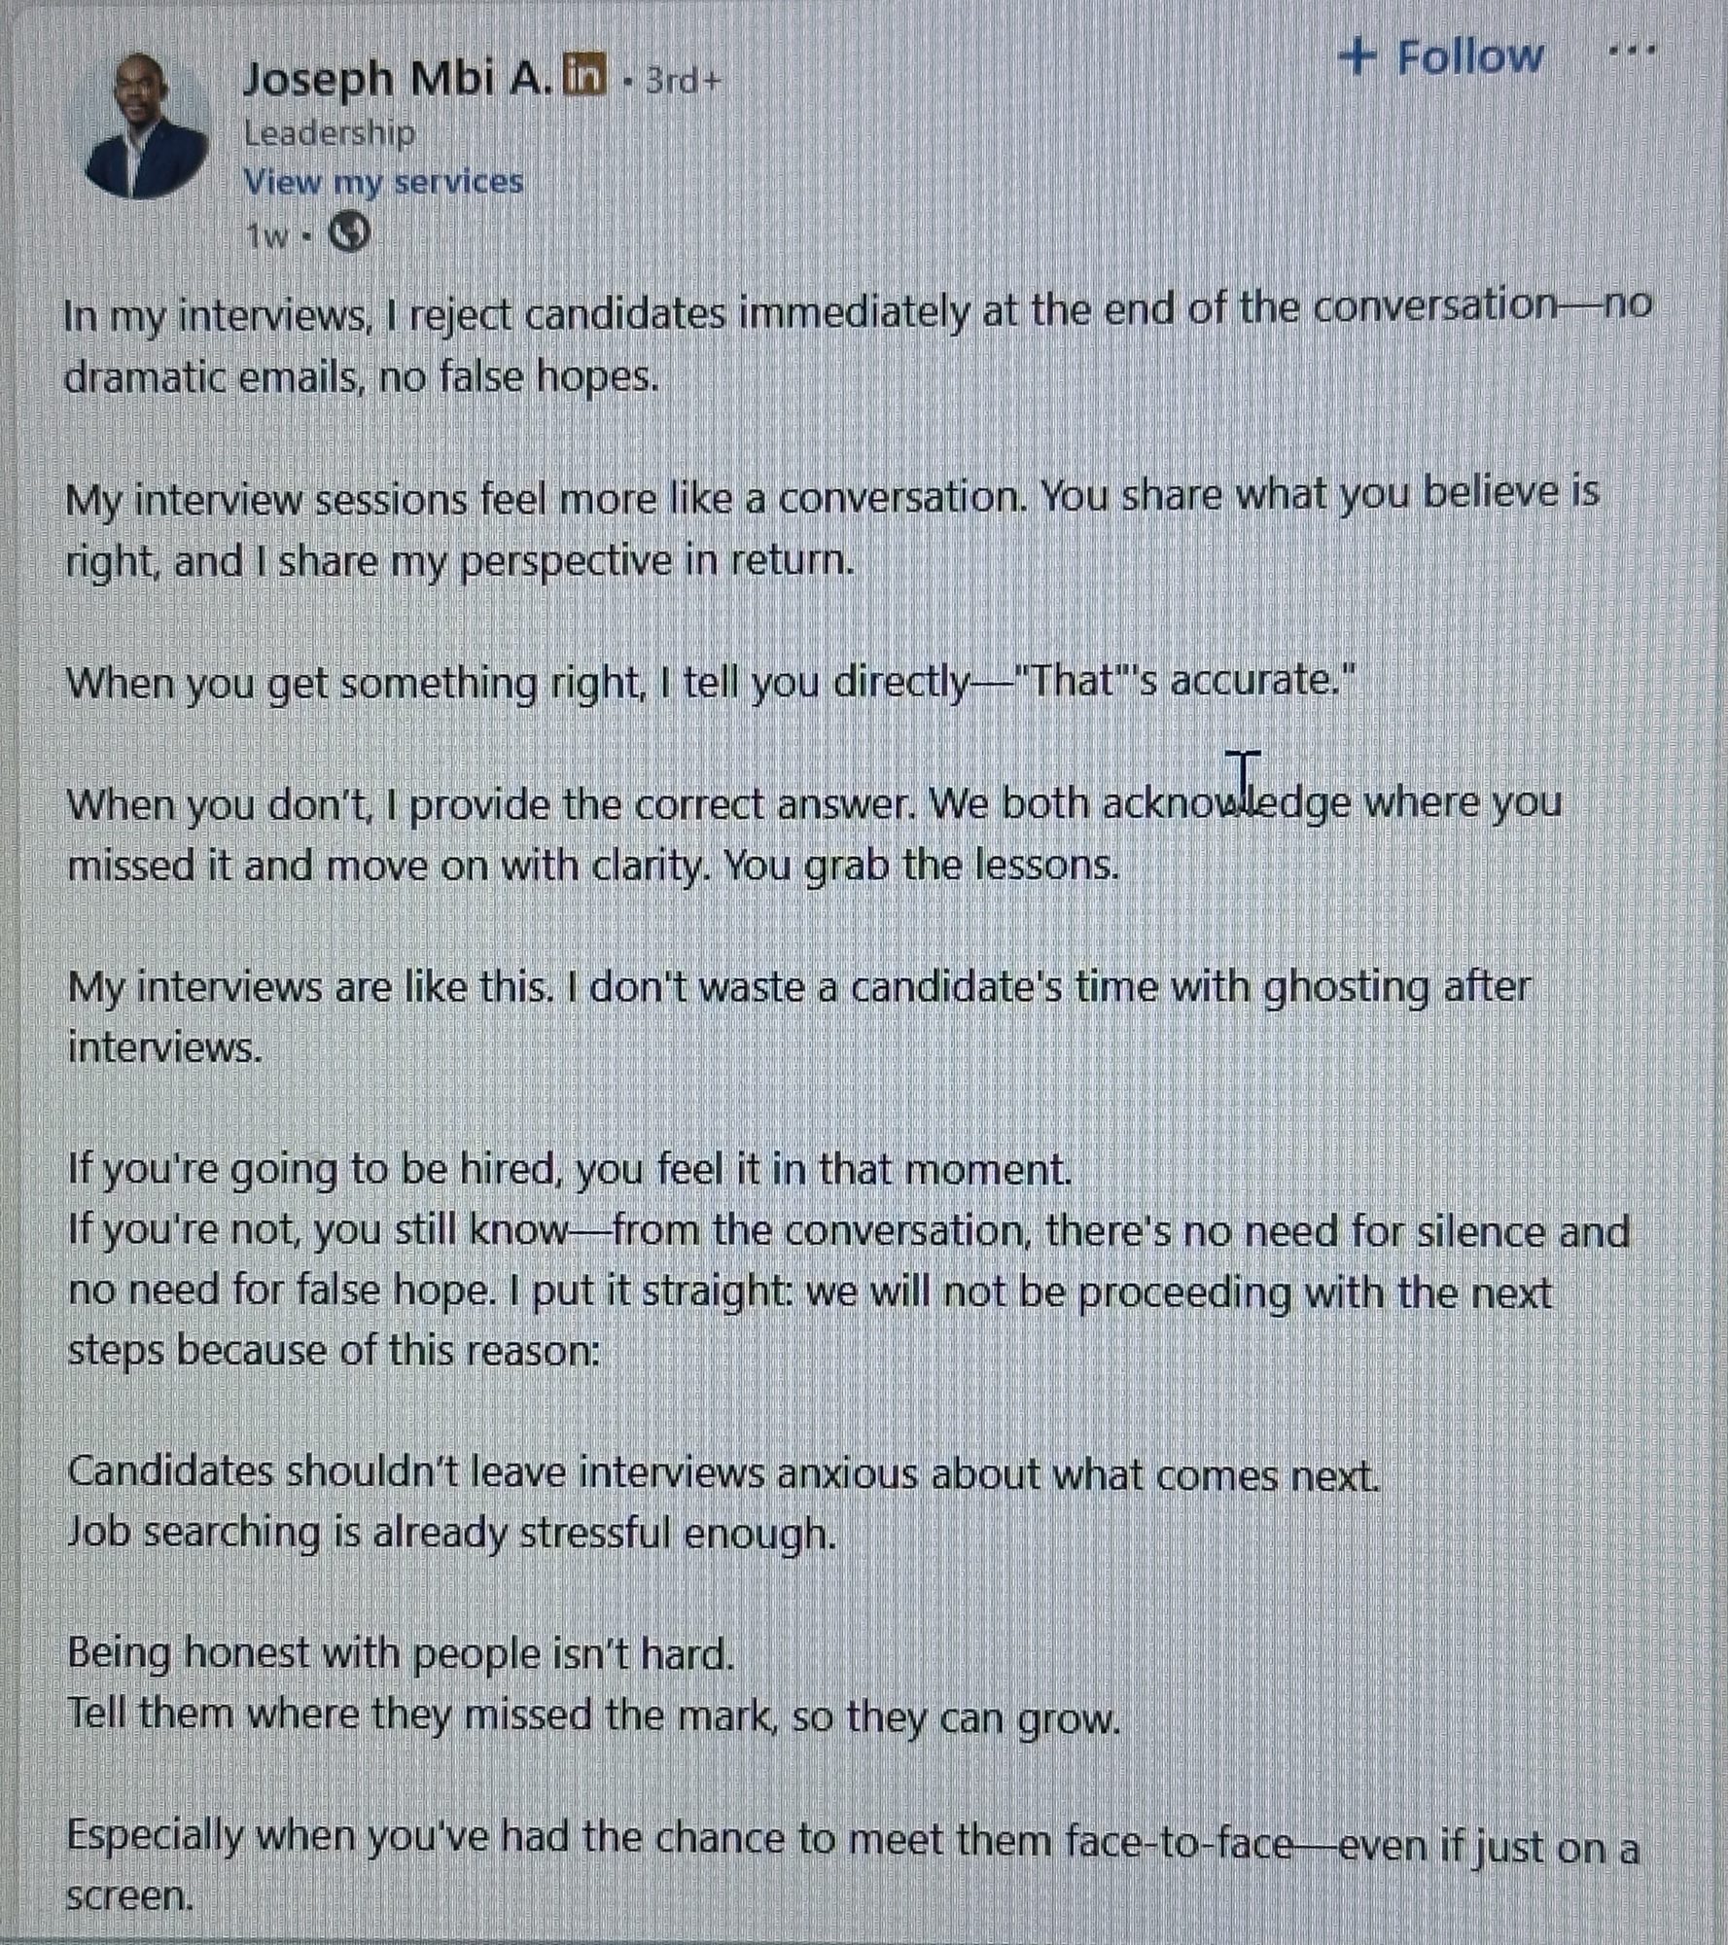Screen dimensions: 1728x1945
Task: Click the paragraph starting "In my interviews"
Action: click(856, 342)
